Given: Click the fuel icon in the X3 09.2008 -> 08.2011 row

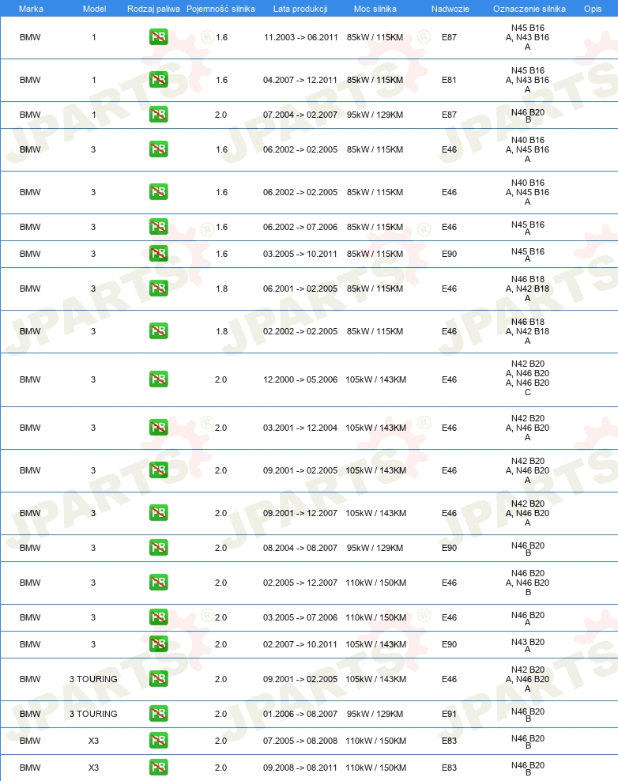Looking at the screenshot, I should [158, 768].
